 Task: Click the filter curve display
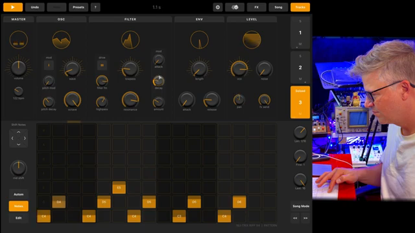(130, 39)
